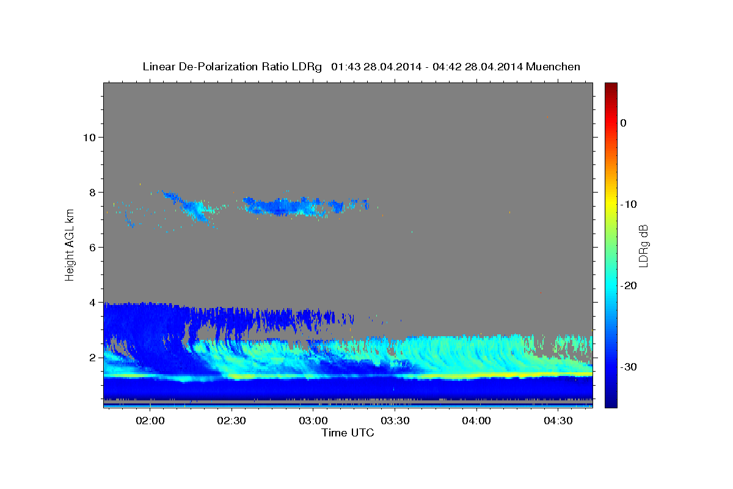Click the colorbar value 0

point(623,123)
